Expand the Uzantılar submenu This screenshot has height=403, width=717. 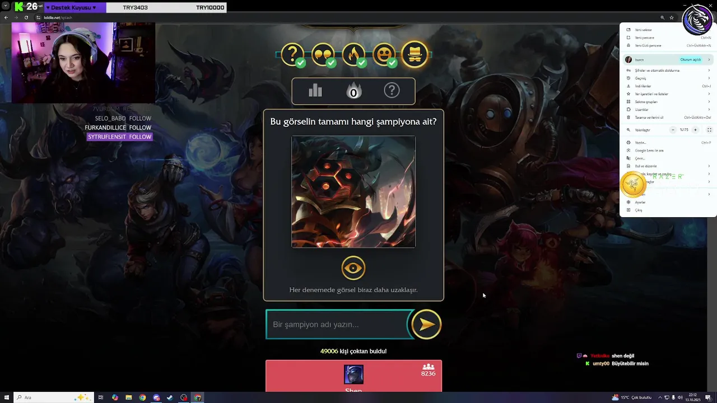(x=668, y=110)
